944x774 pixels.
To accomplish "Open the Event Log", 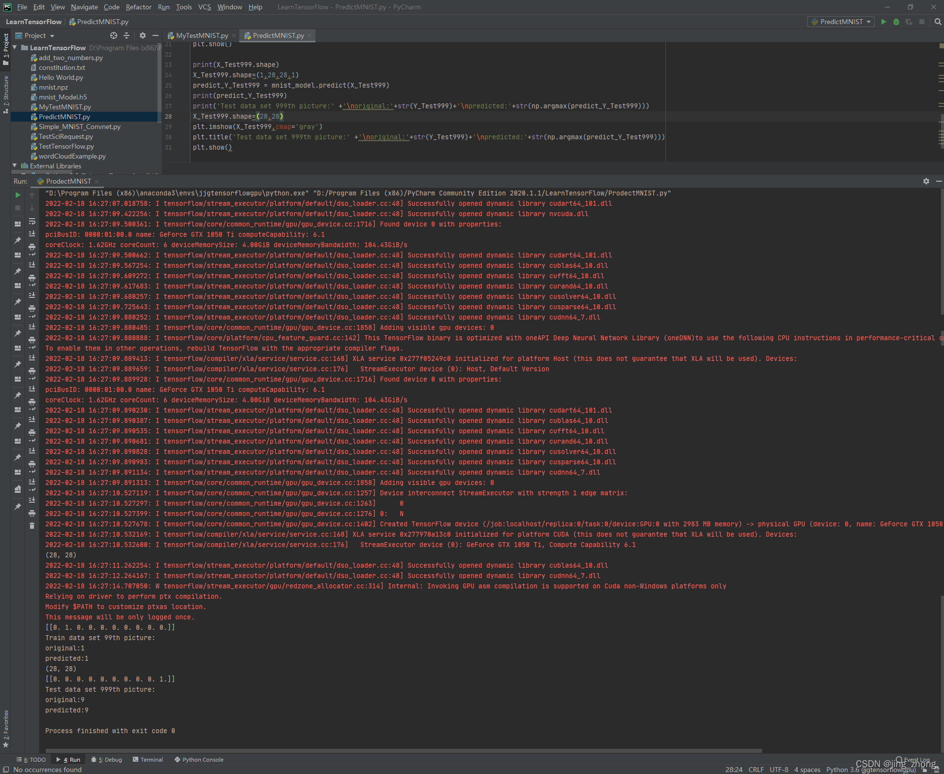I will (x=913, y=760).
